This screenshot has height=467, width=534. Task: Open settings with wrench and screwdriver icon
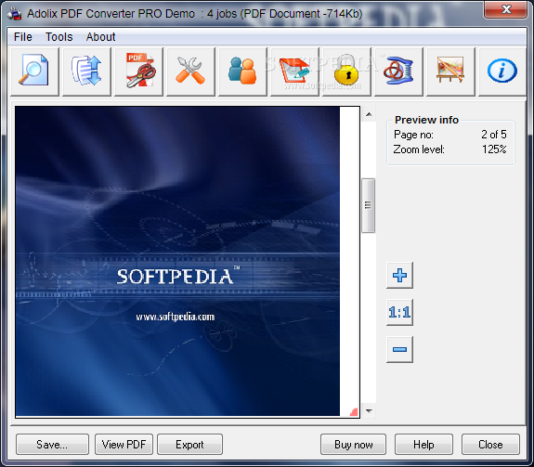pos(190,71)
